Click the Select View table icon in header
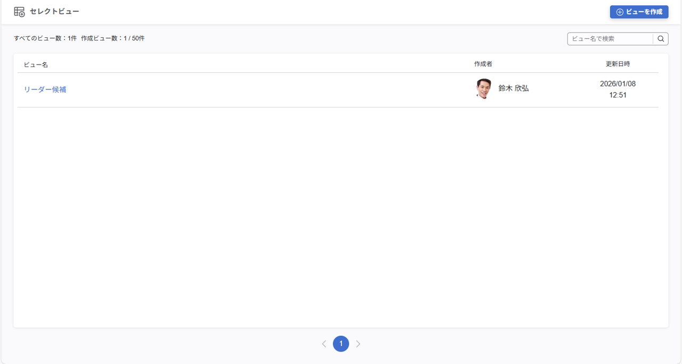The height and width of the screenshot is (364, 682). click(x=19, y=12)
